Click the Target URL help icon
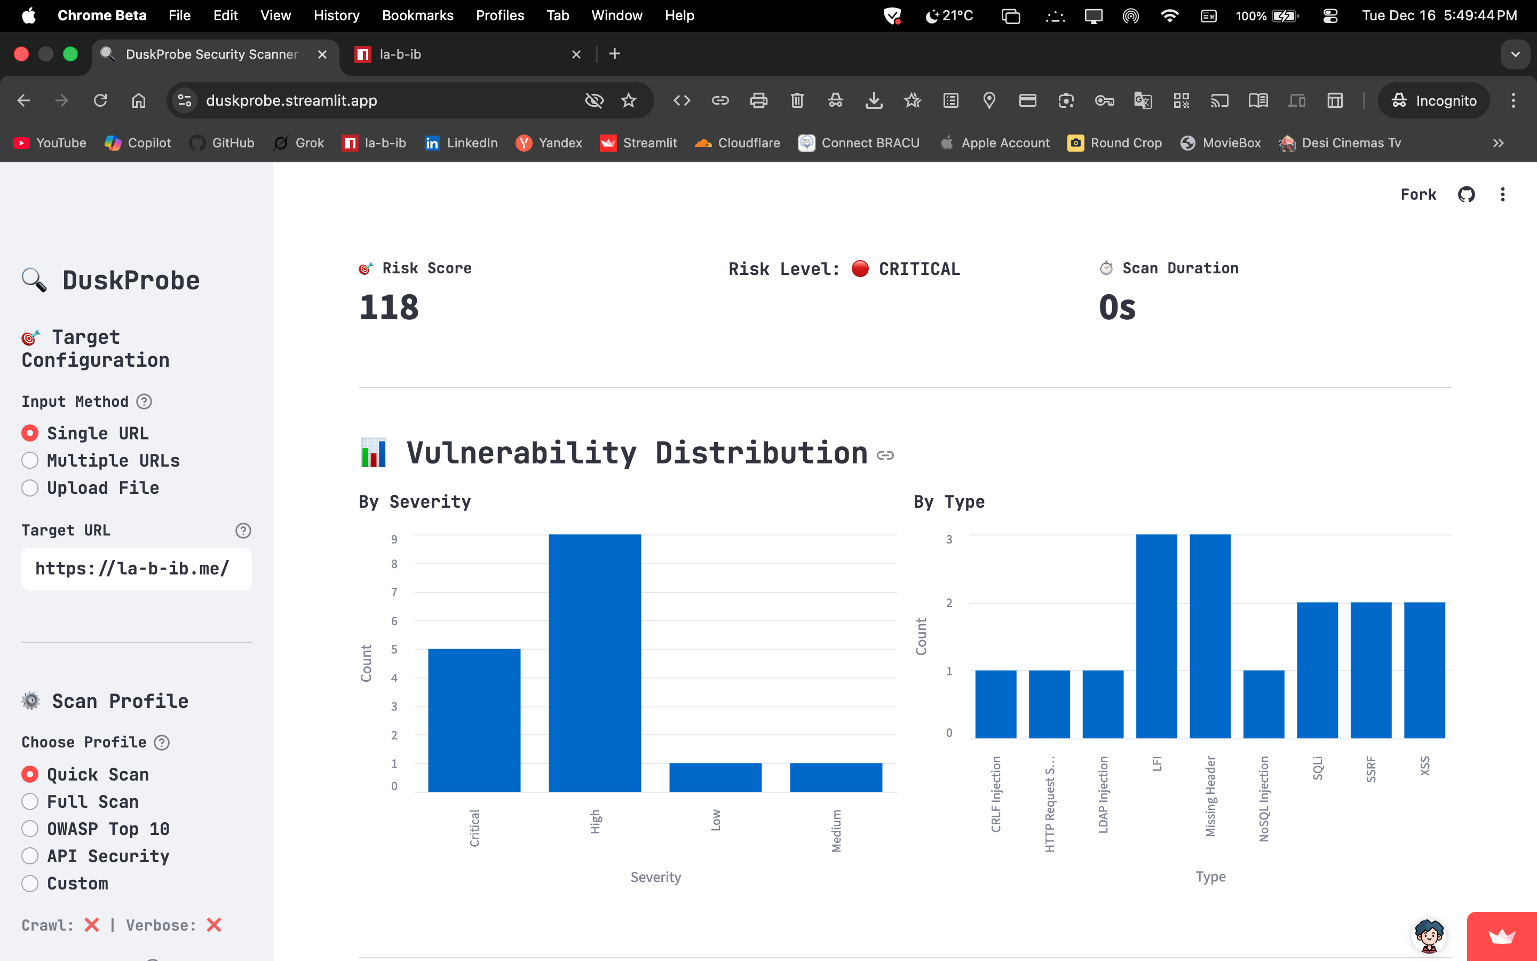 coord(243,531)
